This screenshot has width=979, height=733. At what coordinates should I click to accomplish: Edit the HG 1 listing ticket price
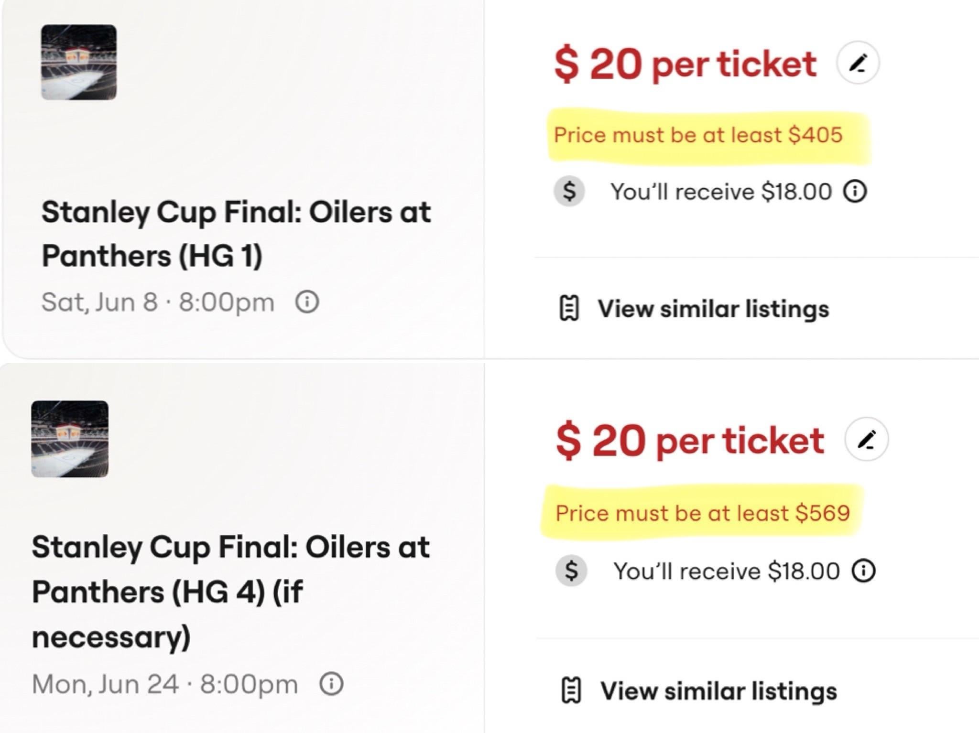click(858, 63)
